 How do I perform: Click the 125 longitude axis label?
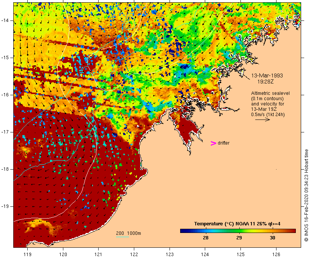point(240,254)
